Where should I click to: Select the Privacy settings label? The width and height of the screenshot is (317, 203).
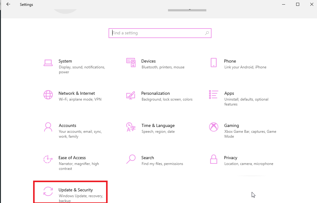point(231,158)
